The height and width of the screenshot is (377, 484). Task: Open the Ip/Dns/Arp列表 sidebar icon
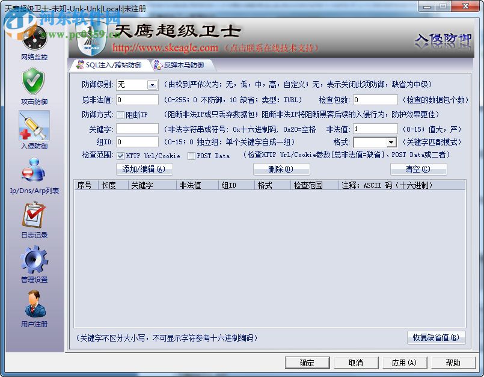(x=34, y=171)
